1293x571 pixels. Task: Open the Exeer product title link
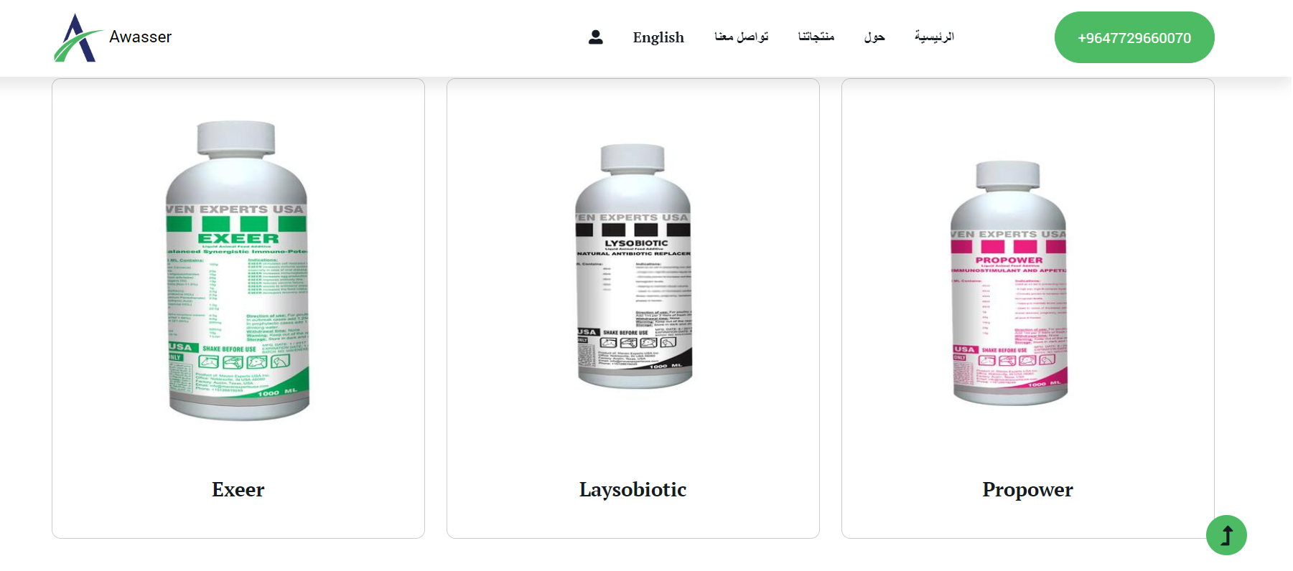238,489
